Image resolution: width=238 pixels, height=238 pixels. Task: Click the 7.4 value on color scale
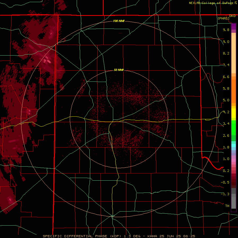pos(226,65)
